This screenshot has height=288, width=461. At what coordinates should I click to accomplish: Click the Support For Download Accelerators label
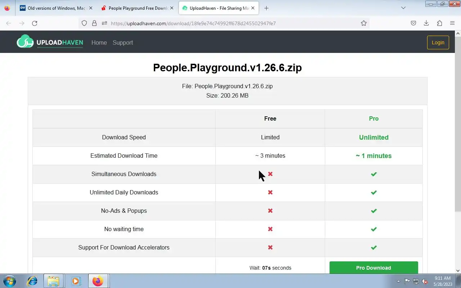coord(124,247)
